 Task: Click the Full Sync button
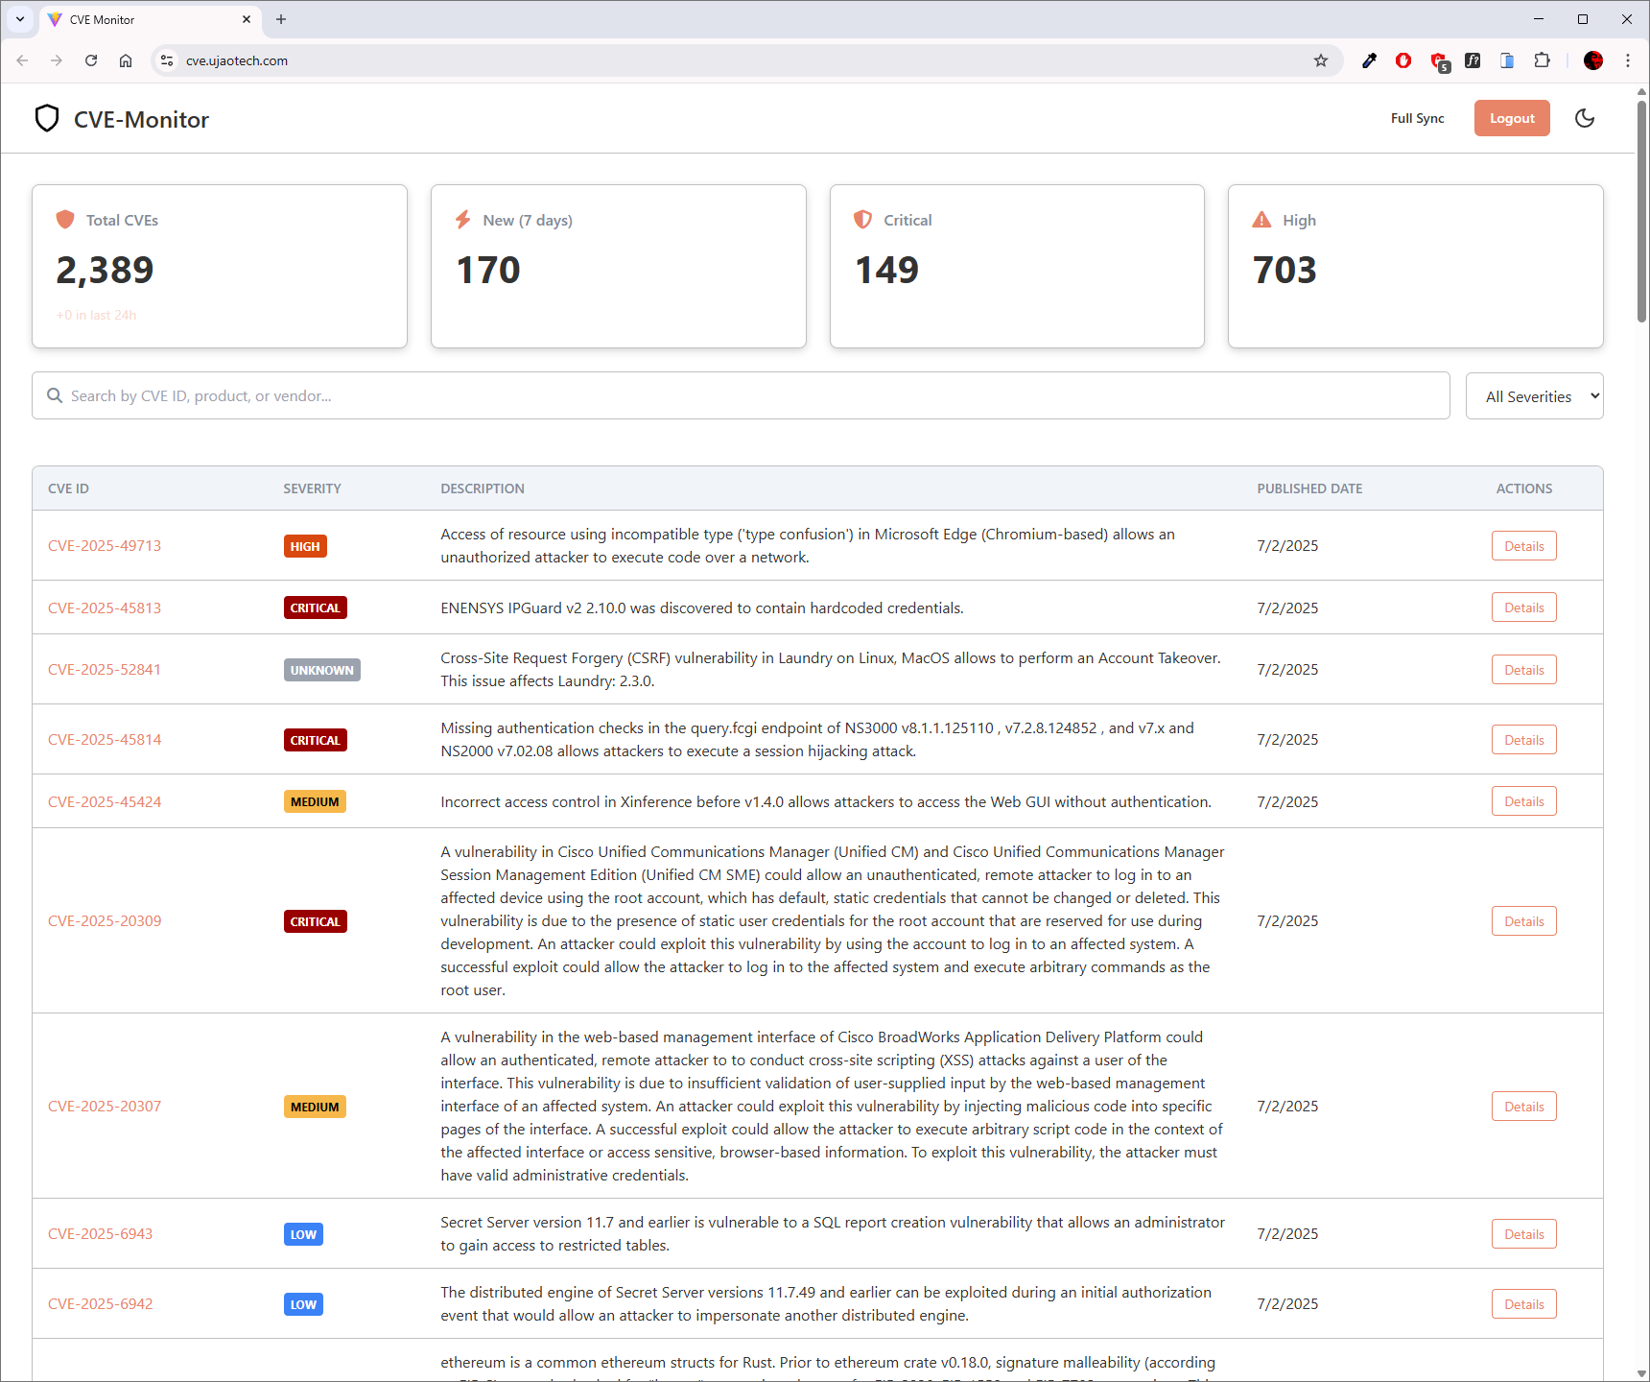pyautogui.click(x=1417, y=118)
